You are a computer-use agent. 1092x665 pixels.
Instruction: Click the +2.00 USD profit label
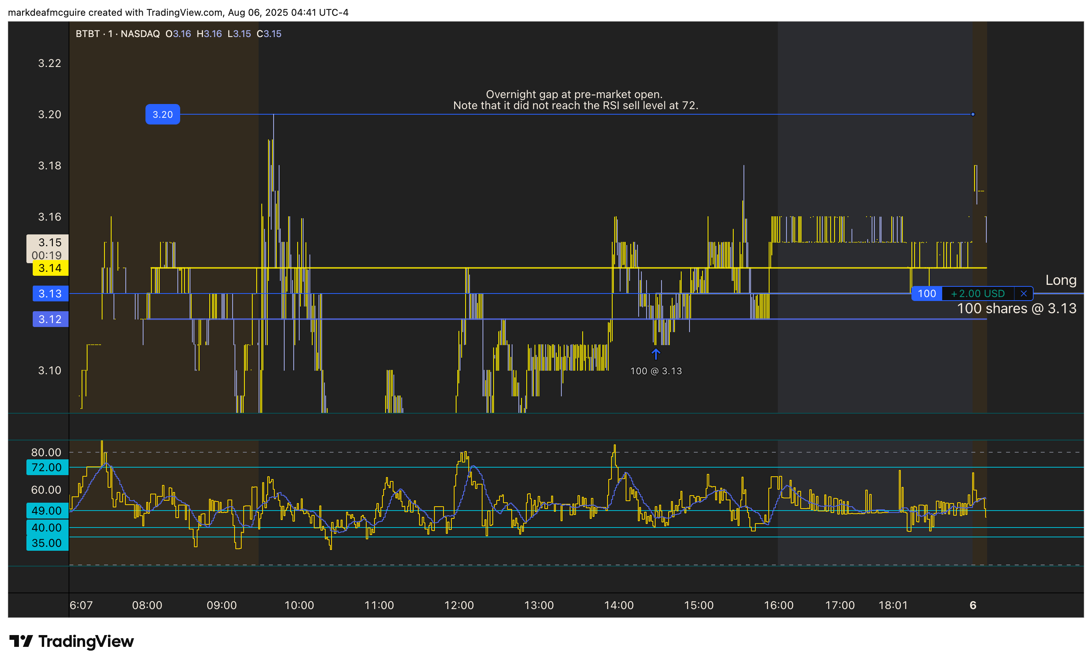(978, 293)
